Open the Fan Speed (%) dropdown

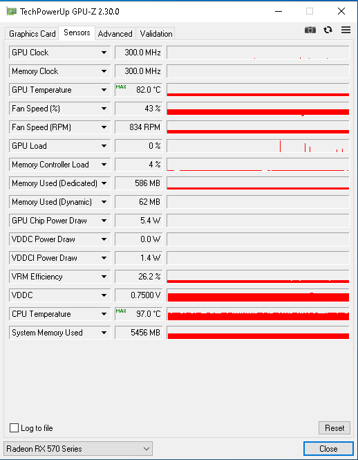click(x=104, y=109)
